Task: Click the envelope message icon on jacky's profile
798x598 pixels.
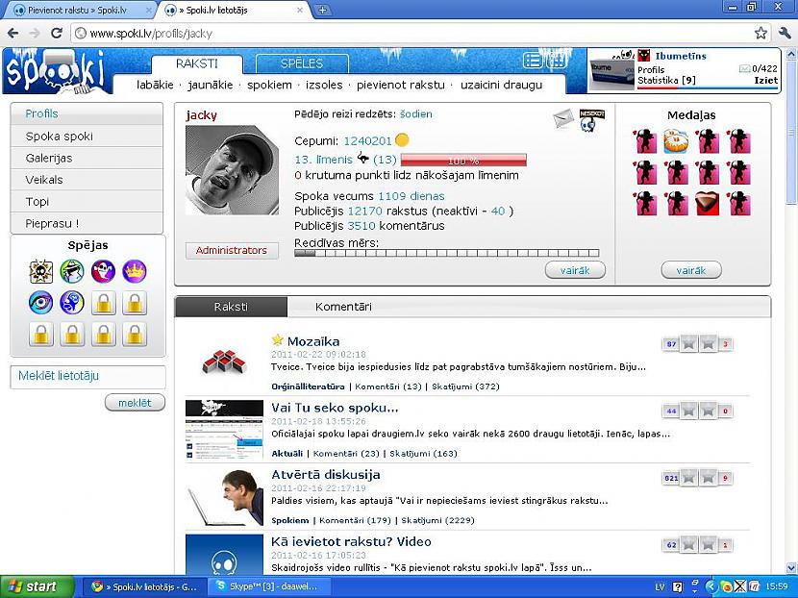Action: pos(562,119)
